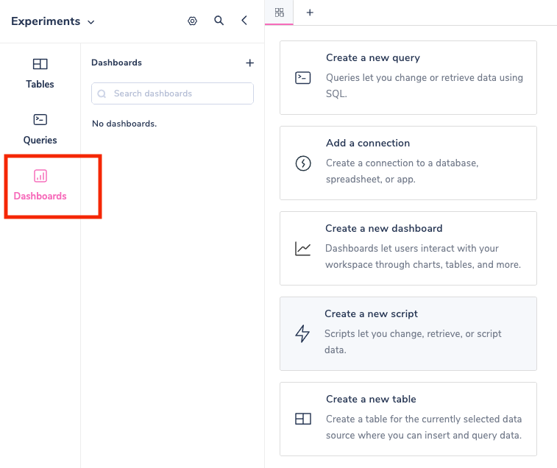Click the workspace settings gear icon
The height and width of the screenshot is (468, 557).
click(x=193, y=21)
